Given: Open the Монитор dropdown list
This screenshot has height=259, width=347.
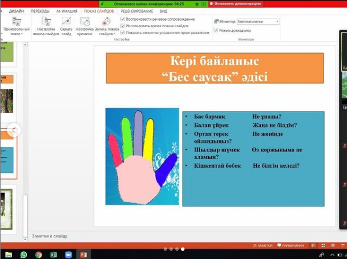Looking at the screenshot, I should [x=278, y=21].
